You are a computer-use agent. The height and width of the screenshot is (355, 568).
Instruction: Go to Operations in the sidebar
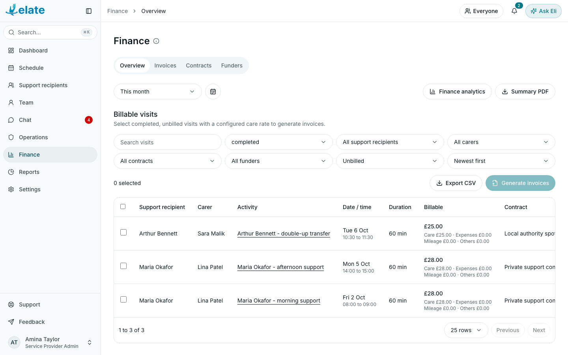pos(50,137)
